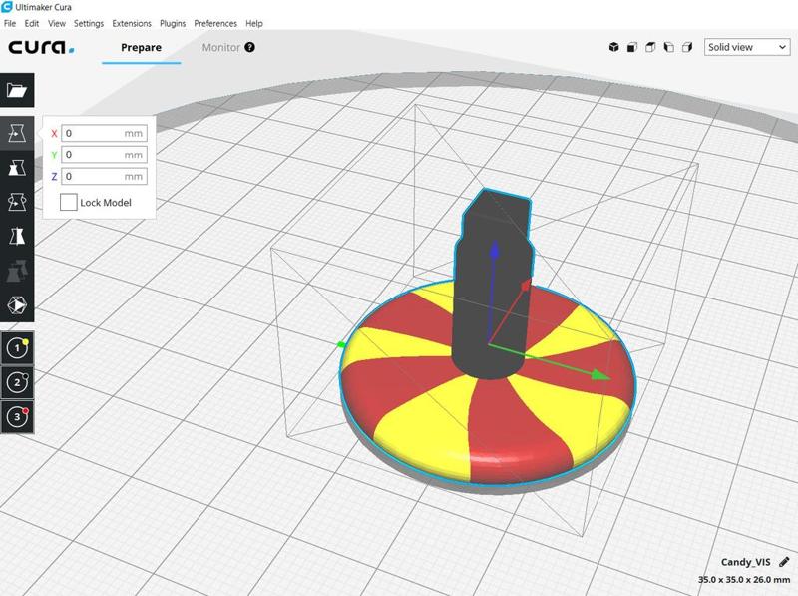Enable the Lock Model checkbox
The width and height of the screenshot is (798, 596).
[68, 202]
